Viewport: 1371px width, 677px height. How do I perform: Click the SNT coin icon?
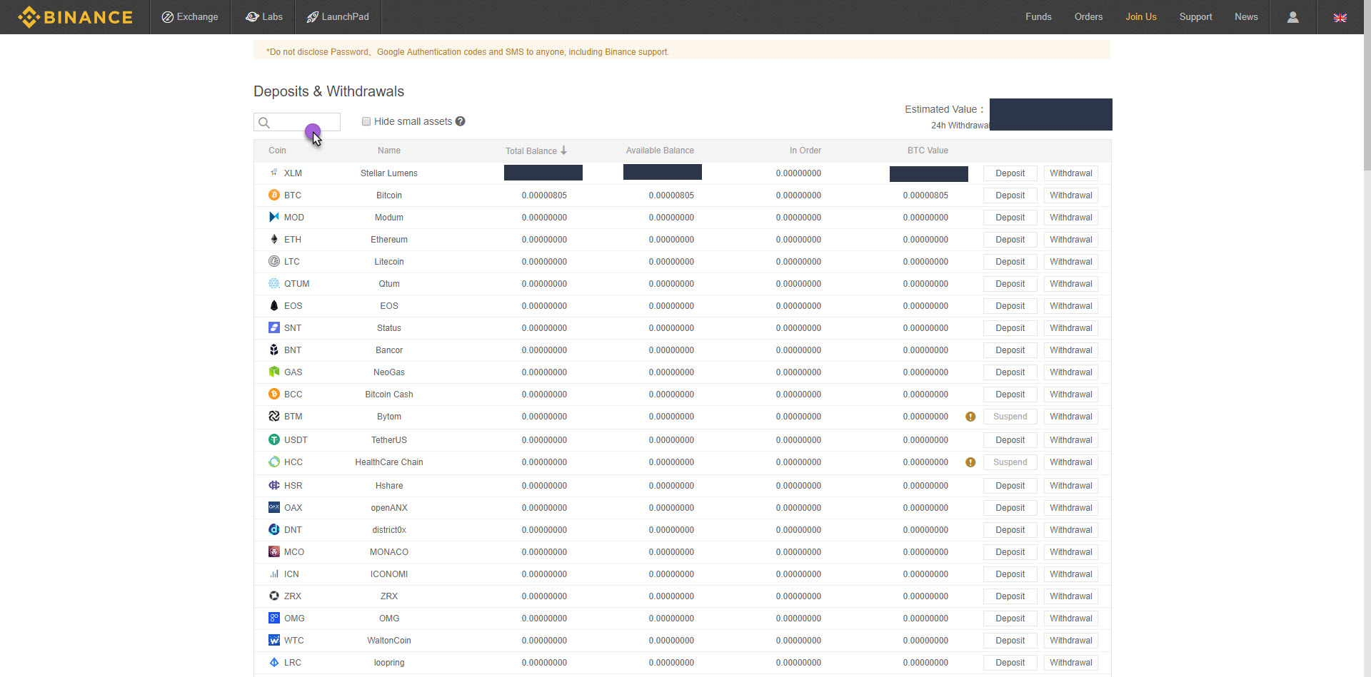pyautogui.click(x=274, y=327)
